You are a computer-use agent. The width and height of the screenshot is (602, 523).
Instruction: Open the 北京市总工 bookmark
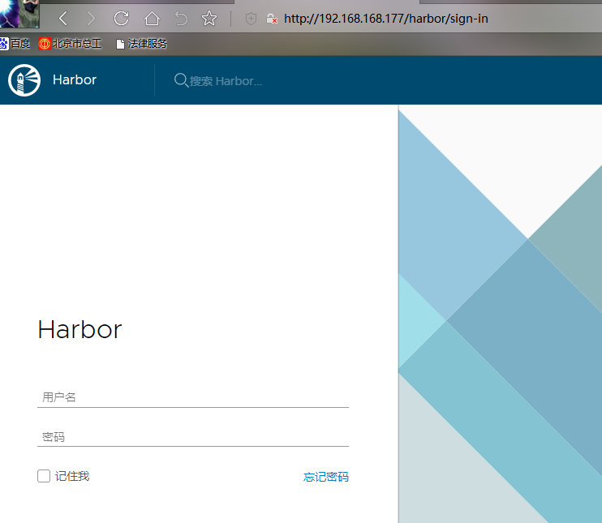pos(70,44)
